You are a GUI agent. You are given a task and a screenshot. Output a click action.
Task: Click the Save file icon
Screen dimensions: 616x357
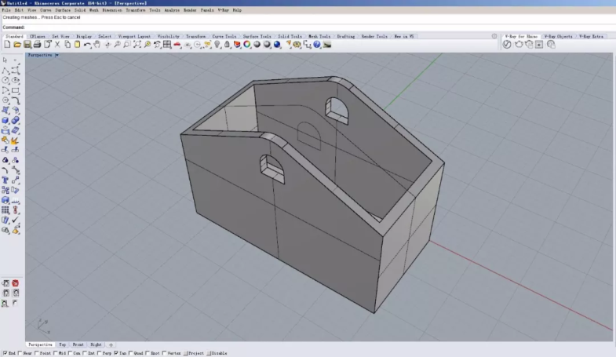click(x=27, y=45)
